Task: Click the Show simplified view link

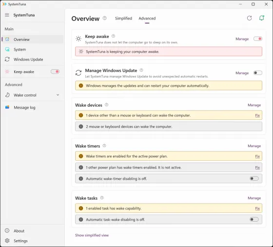Action: (92, 235)
